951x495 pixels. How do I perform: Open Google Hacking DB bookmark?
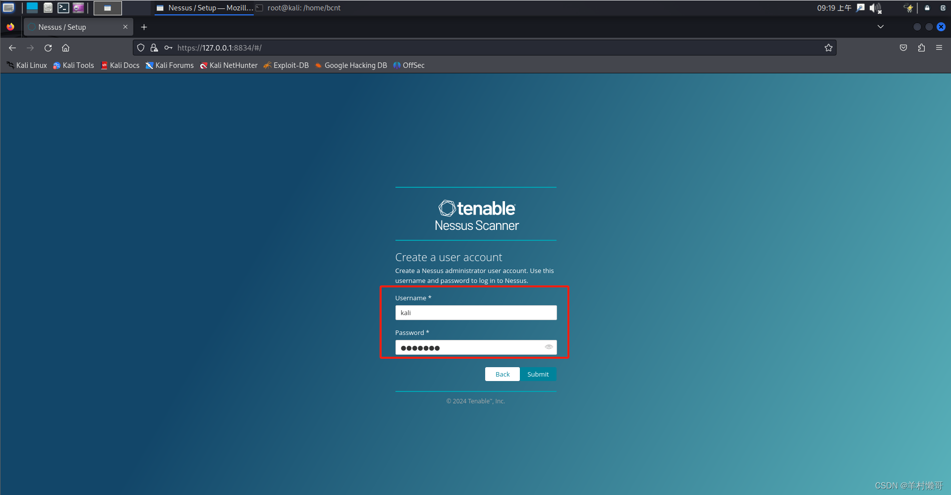click(x=351, y=65)
